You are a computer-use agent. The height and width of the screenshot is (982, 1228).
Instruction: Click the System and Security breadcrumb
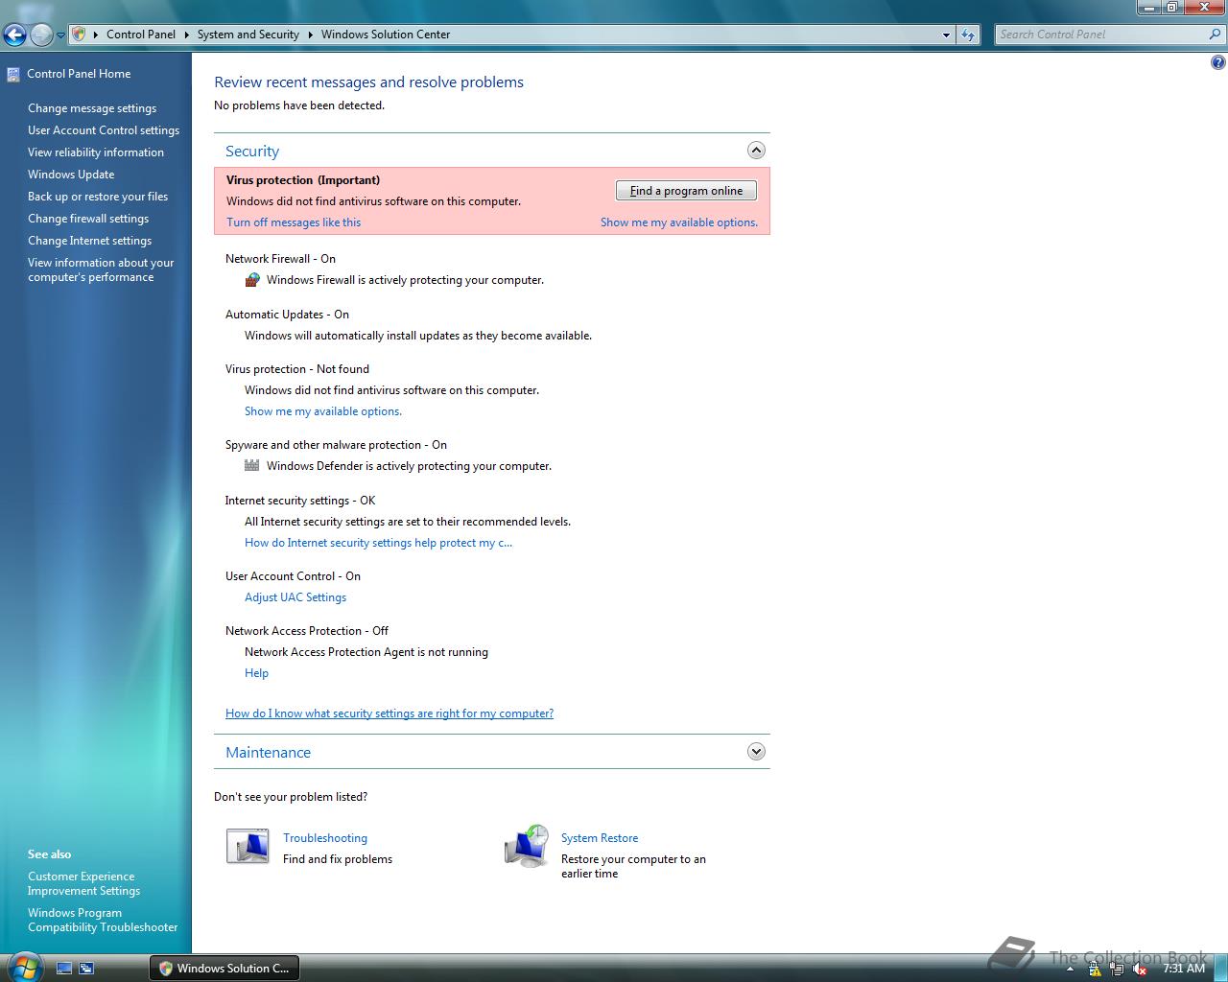[x=248, y=35]
